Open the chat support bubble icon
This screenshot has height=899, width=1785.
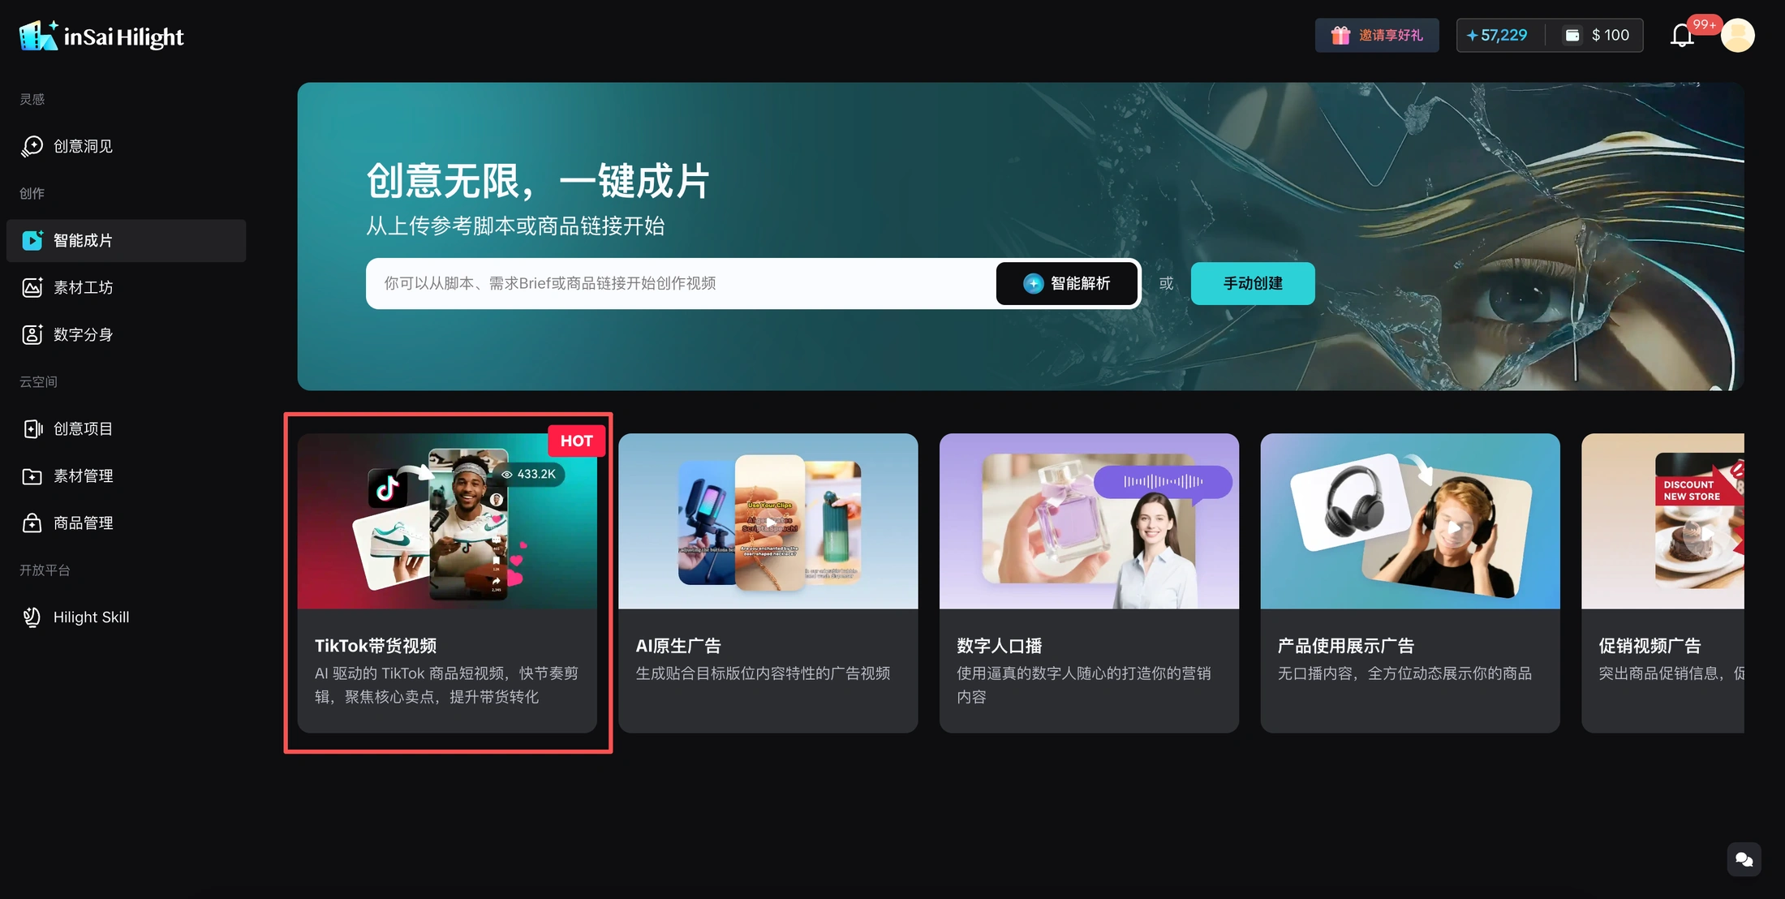[x=1744, y=859]
